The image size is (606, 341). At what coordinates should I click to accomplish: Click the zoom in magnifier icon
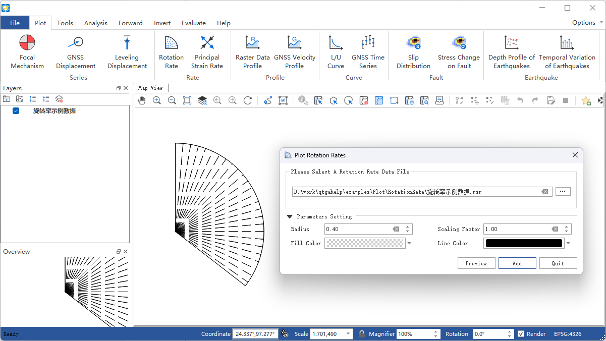[x=157, y=100]
